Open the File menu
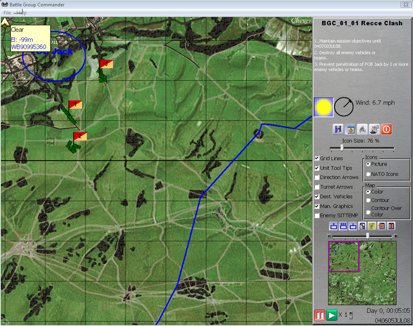The image size is (413, 326). [x=8, y=12]
